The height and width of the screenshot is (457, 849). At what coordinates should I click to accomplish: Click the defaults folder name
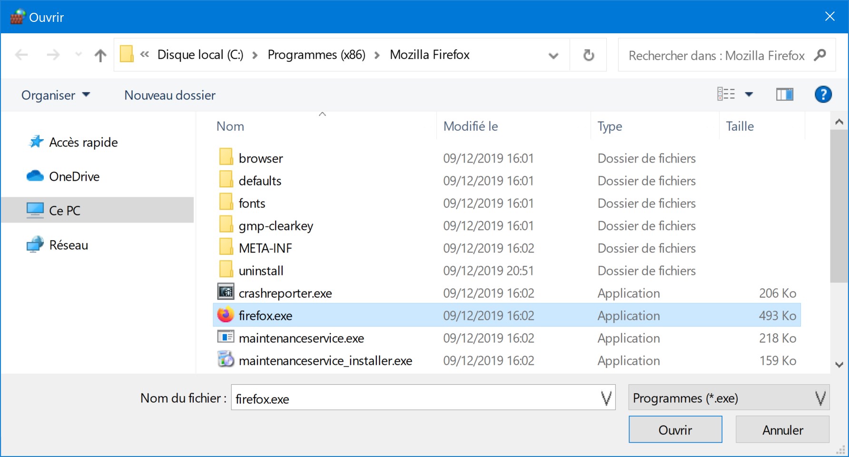pos(260,181)
